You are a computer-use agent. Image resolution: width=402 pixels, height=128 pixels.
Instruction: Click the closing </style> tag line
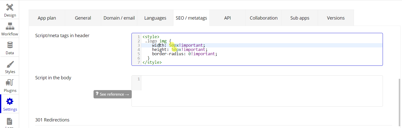click(x=152, y=62)
